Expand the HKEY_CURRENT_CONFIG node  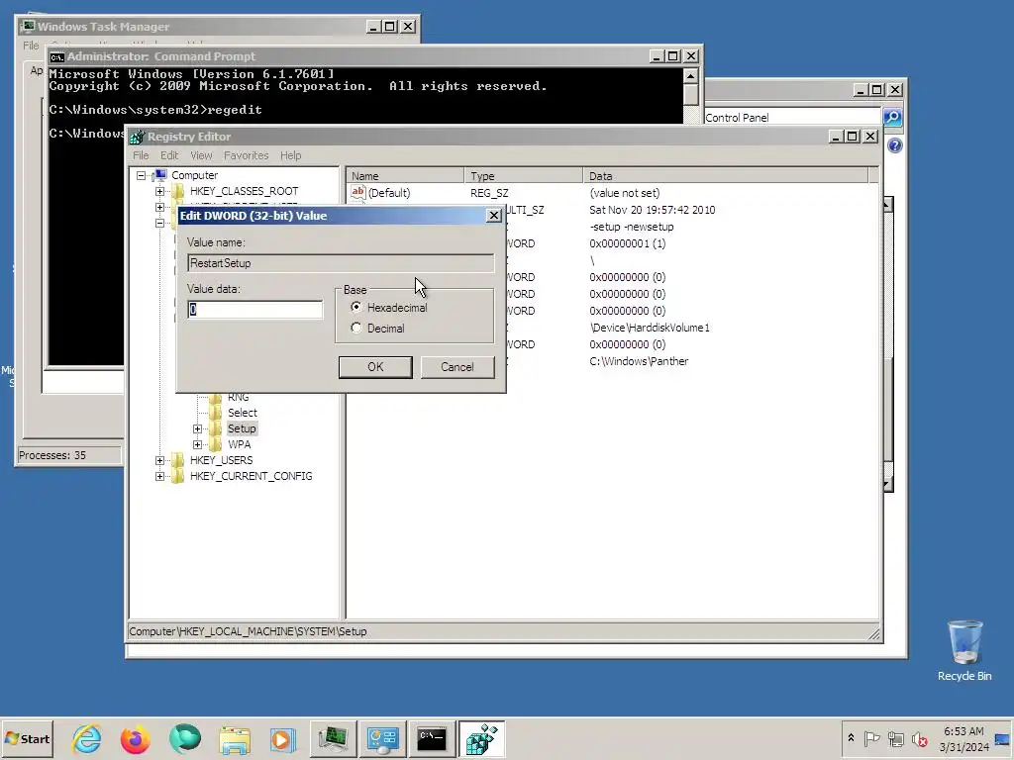[x=159, y=476]
